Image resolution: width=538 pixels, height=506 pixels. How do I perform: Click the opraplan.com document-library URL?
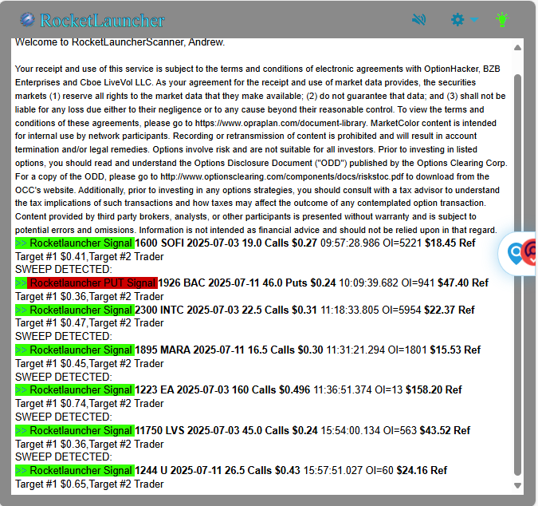281,123
